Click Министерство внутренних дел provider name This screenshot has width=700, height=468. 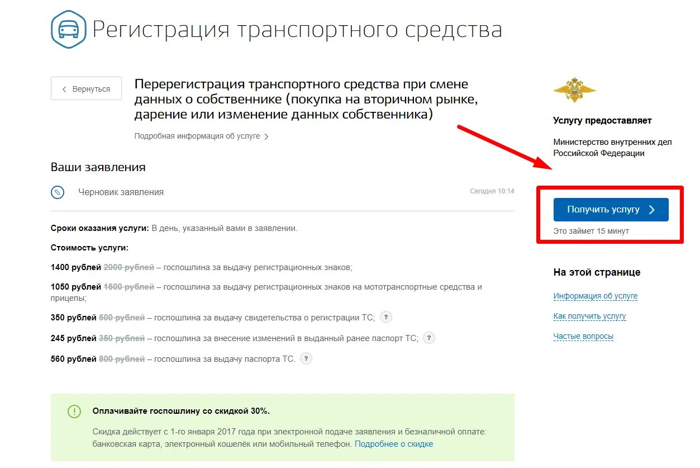click(x=612, y=148)
